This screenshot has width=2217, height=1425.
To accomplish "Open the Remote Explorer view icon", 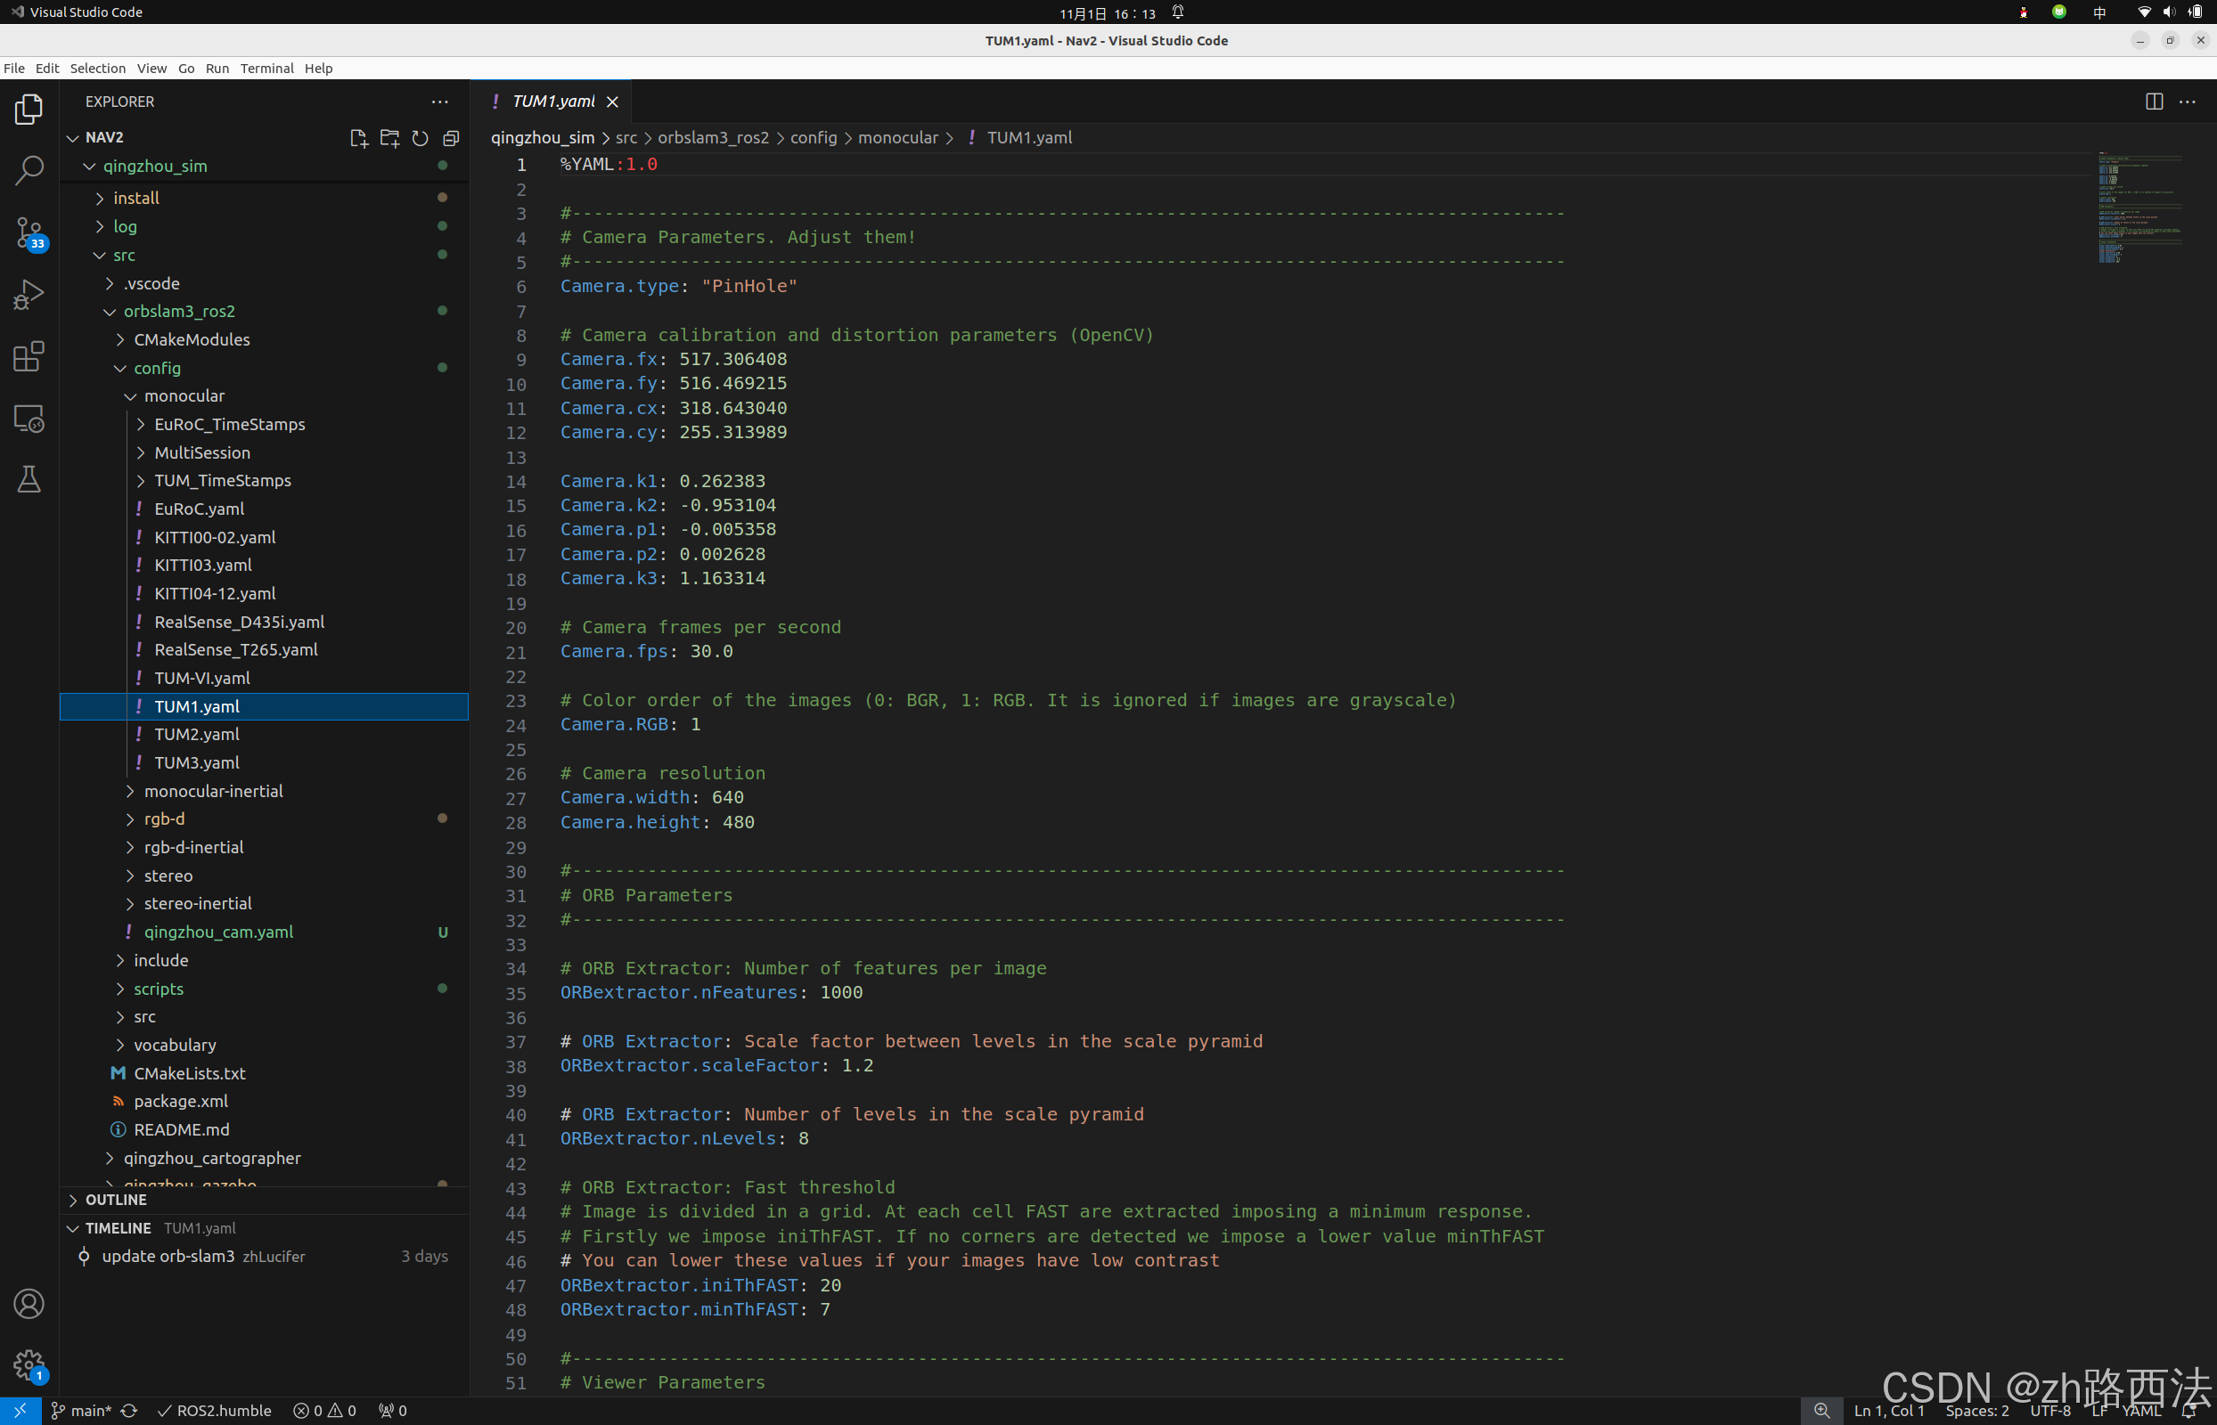I will pyautogui.click(x=29, y=419).
